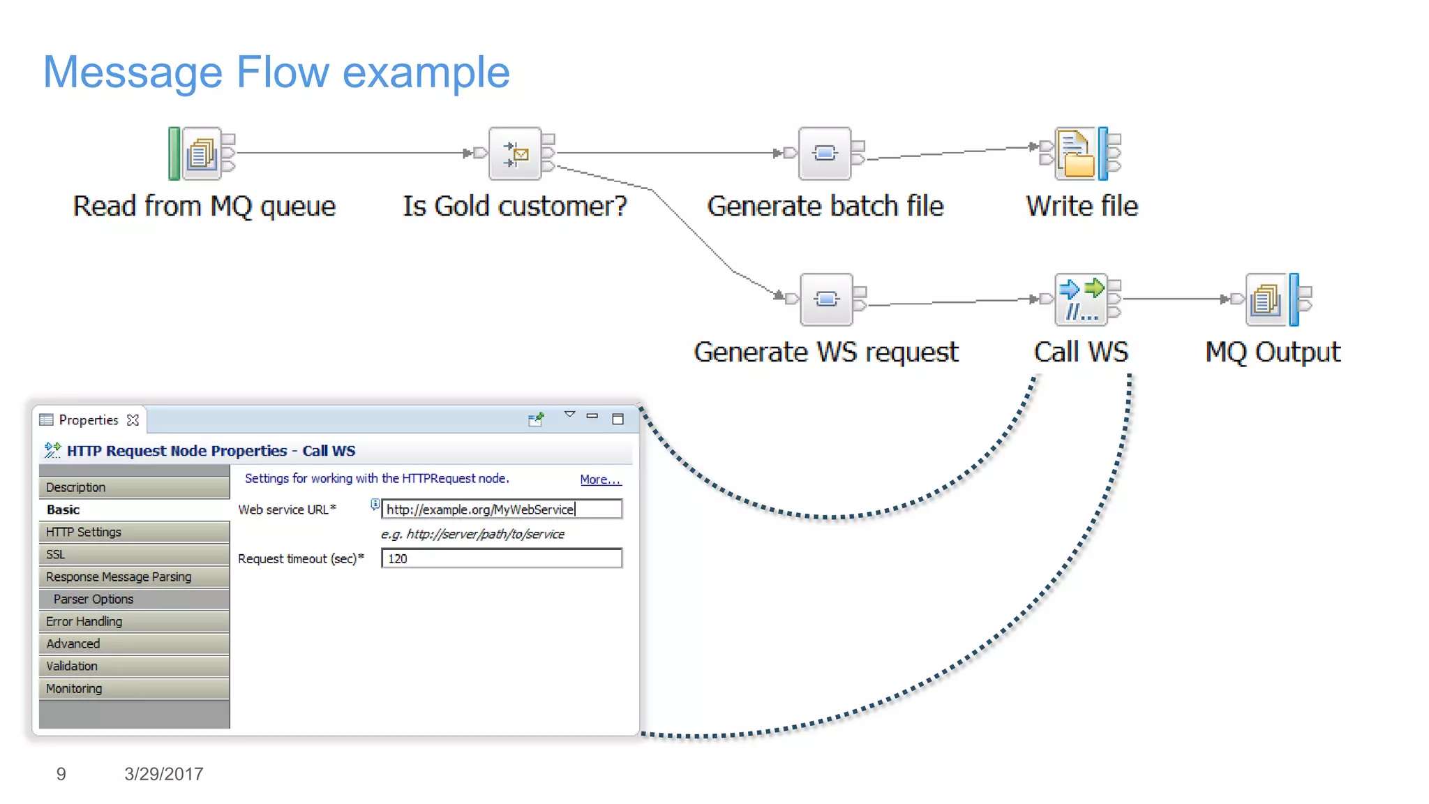Close the Properties view tab
The image size is (1429, 804).
(133, 420)
